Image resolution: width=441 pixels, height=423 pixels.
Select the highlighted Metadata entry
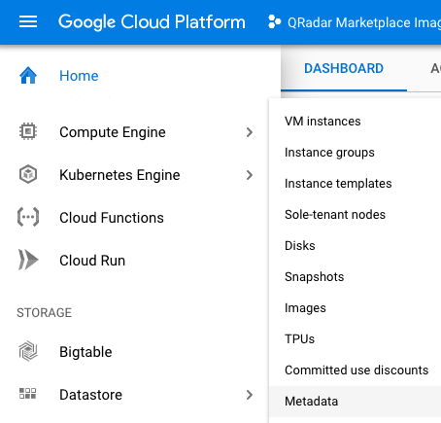(x=355, y=402)
